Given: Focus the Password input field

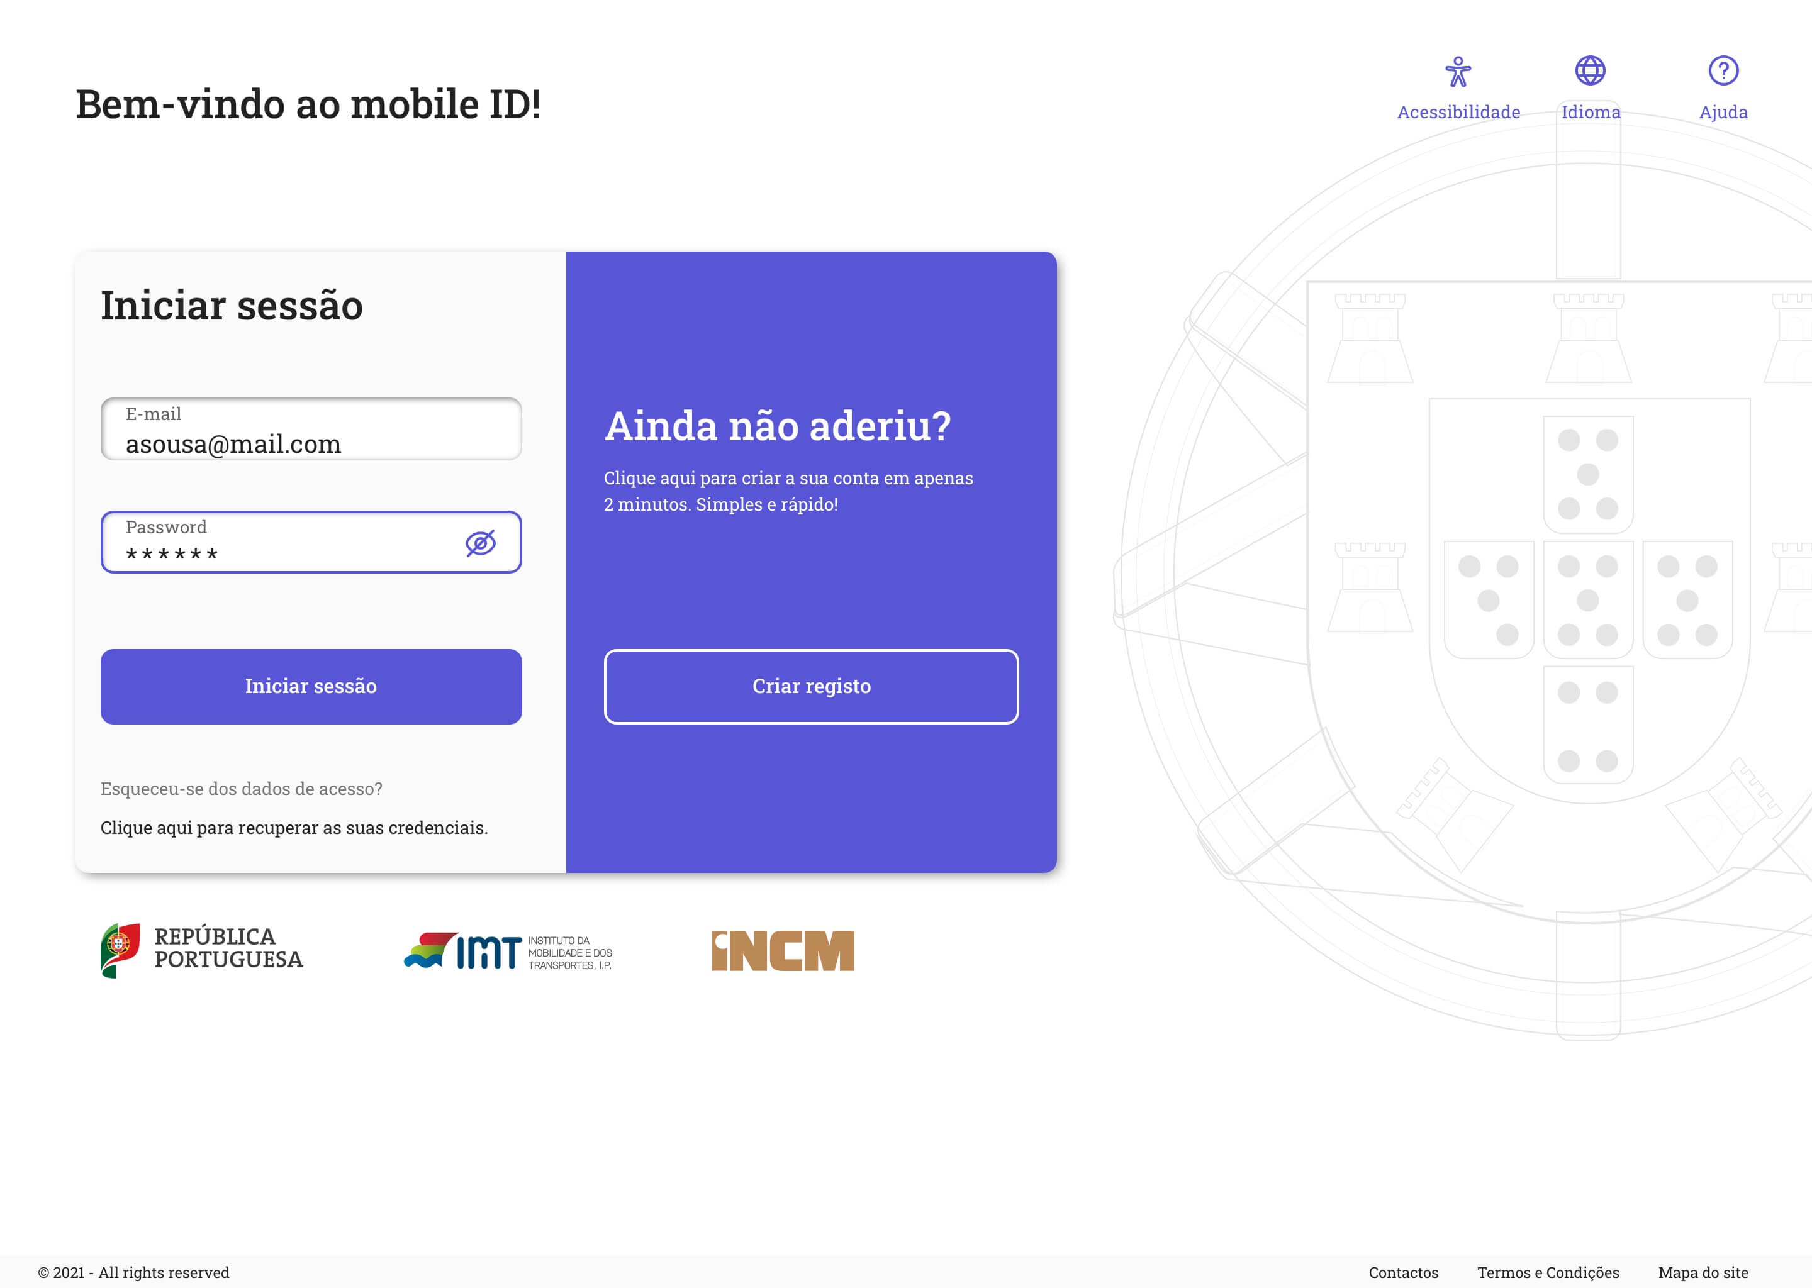Looking at the screenshot, I should (x=311, y=543).
